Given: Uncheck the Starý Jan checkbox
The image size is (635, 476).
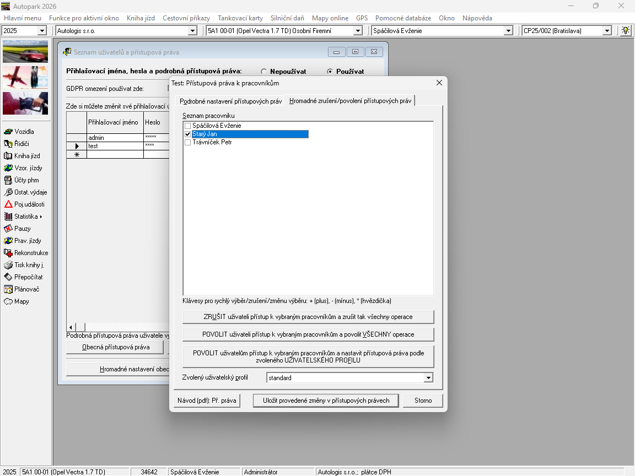Looking at the screenshot, I should 187,134.
